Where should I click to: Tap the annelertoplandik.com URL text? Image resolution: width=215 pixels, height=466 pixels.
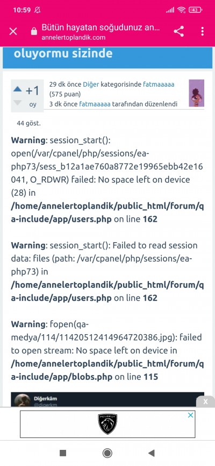coord(73,38)
